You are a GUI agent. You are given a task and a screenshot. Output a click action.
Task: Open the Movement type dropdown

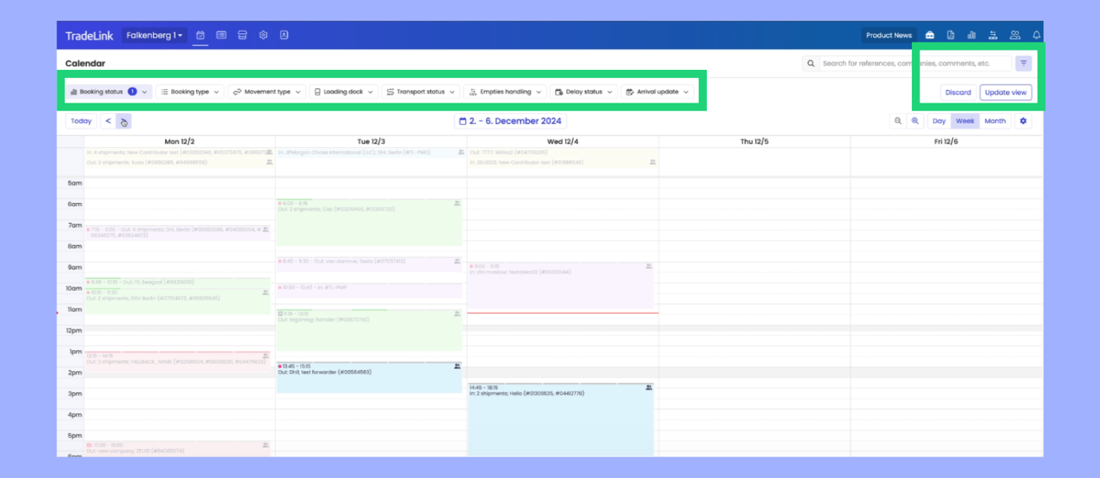[x=266, y=92]
